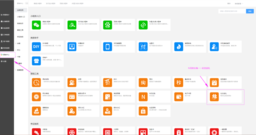Expand the 直播管理 submenu

[x=20, y=70]
